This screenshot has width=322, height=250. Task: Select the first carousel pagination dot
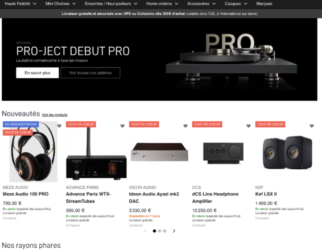point(154,231)
